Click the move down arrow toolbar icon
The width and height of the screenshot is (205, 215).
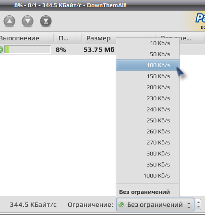click(x=27, y=21)
